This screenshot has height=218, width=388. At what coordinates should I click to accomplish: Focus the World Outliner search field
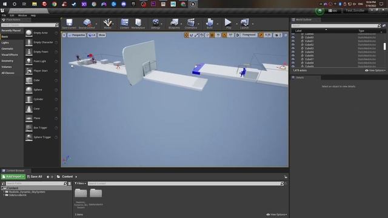(x=334, y=25)
